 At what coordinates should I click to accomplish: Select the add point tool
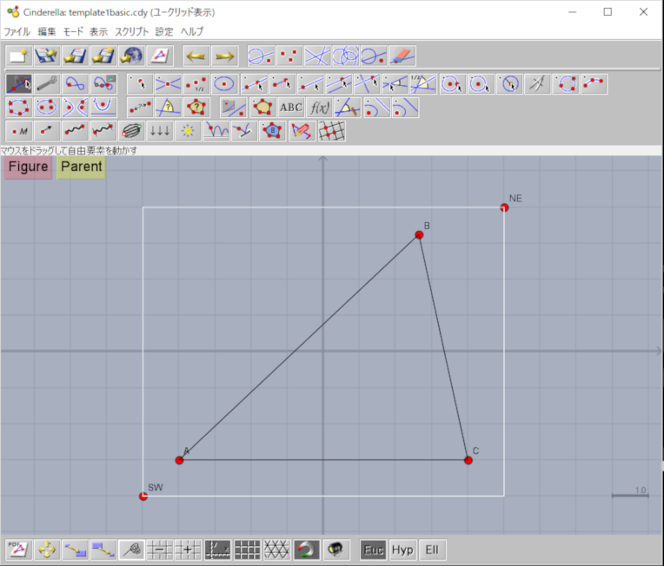click(140, 83)
